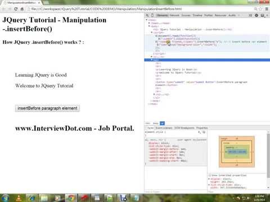Expand the display computed property
The image size is (270, 202).
tap(209, 179)
